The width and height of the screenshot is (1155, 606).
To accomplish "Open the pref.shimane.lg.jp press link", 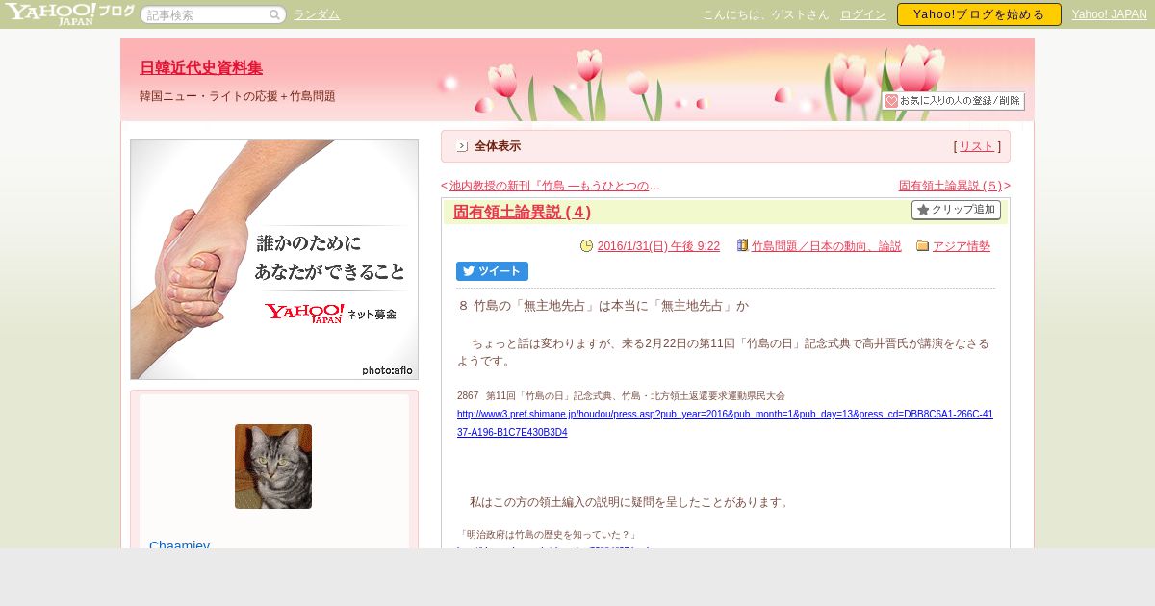I will [725, 423].
